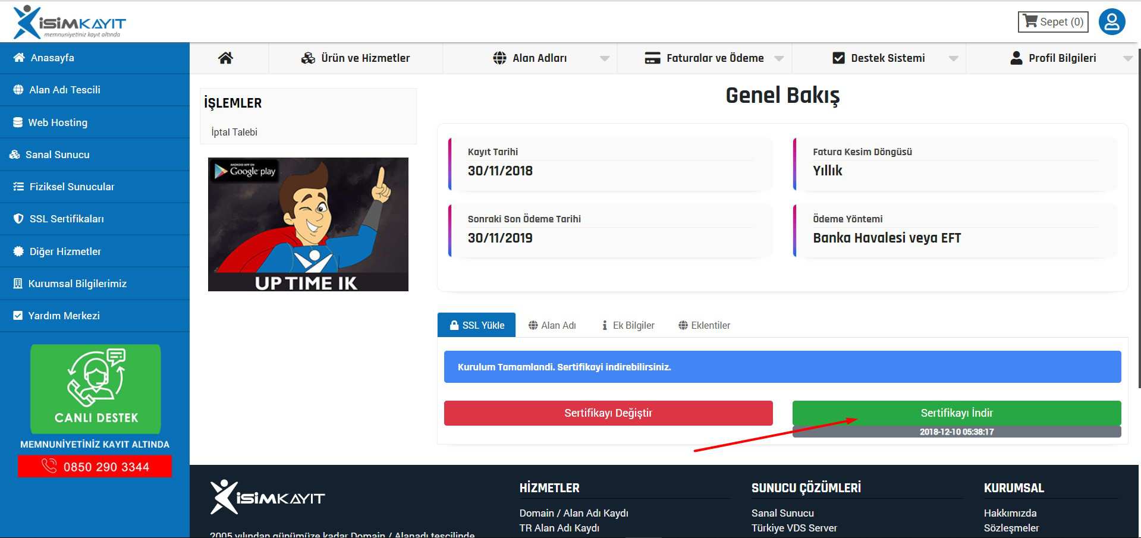Image resolution: width=1141 pixels, height=538 pixels.
Task: Click the Destek Sistemi checkmark icon
Action: (838, 58)
